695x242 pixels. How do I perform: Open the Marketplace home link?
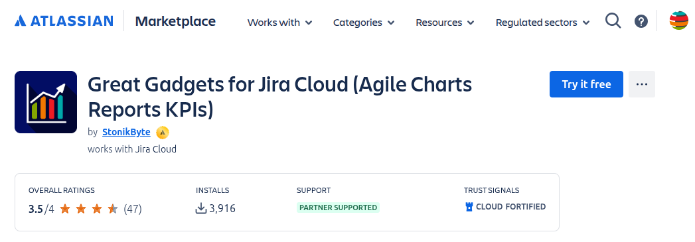pyautogui.click(x=175, y=21)
